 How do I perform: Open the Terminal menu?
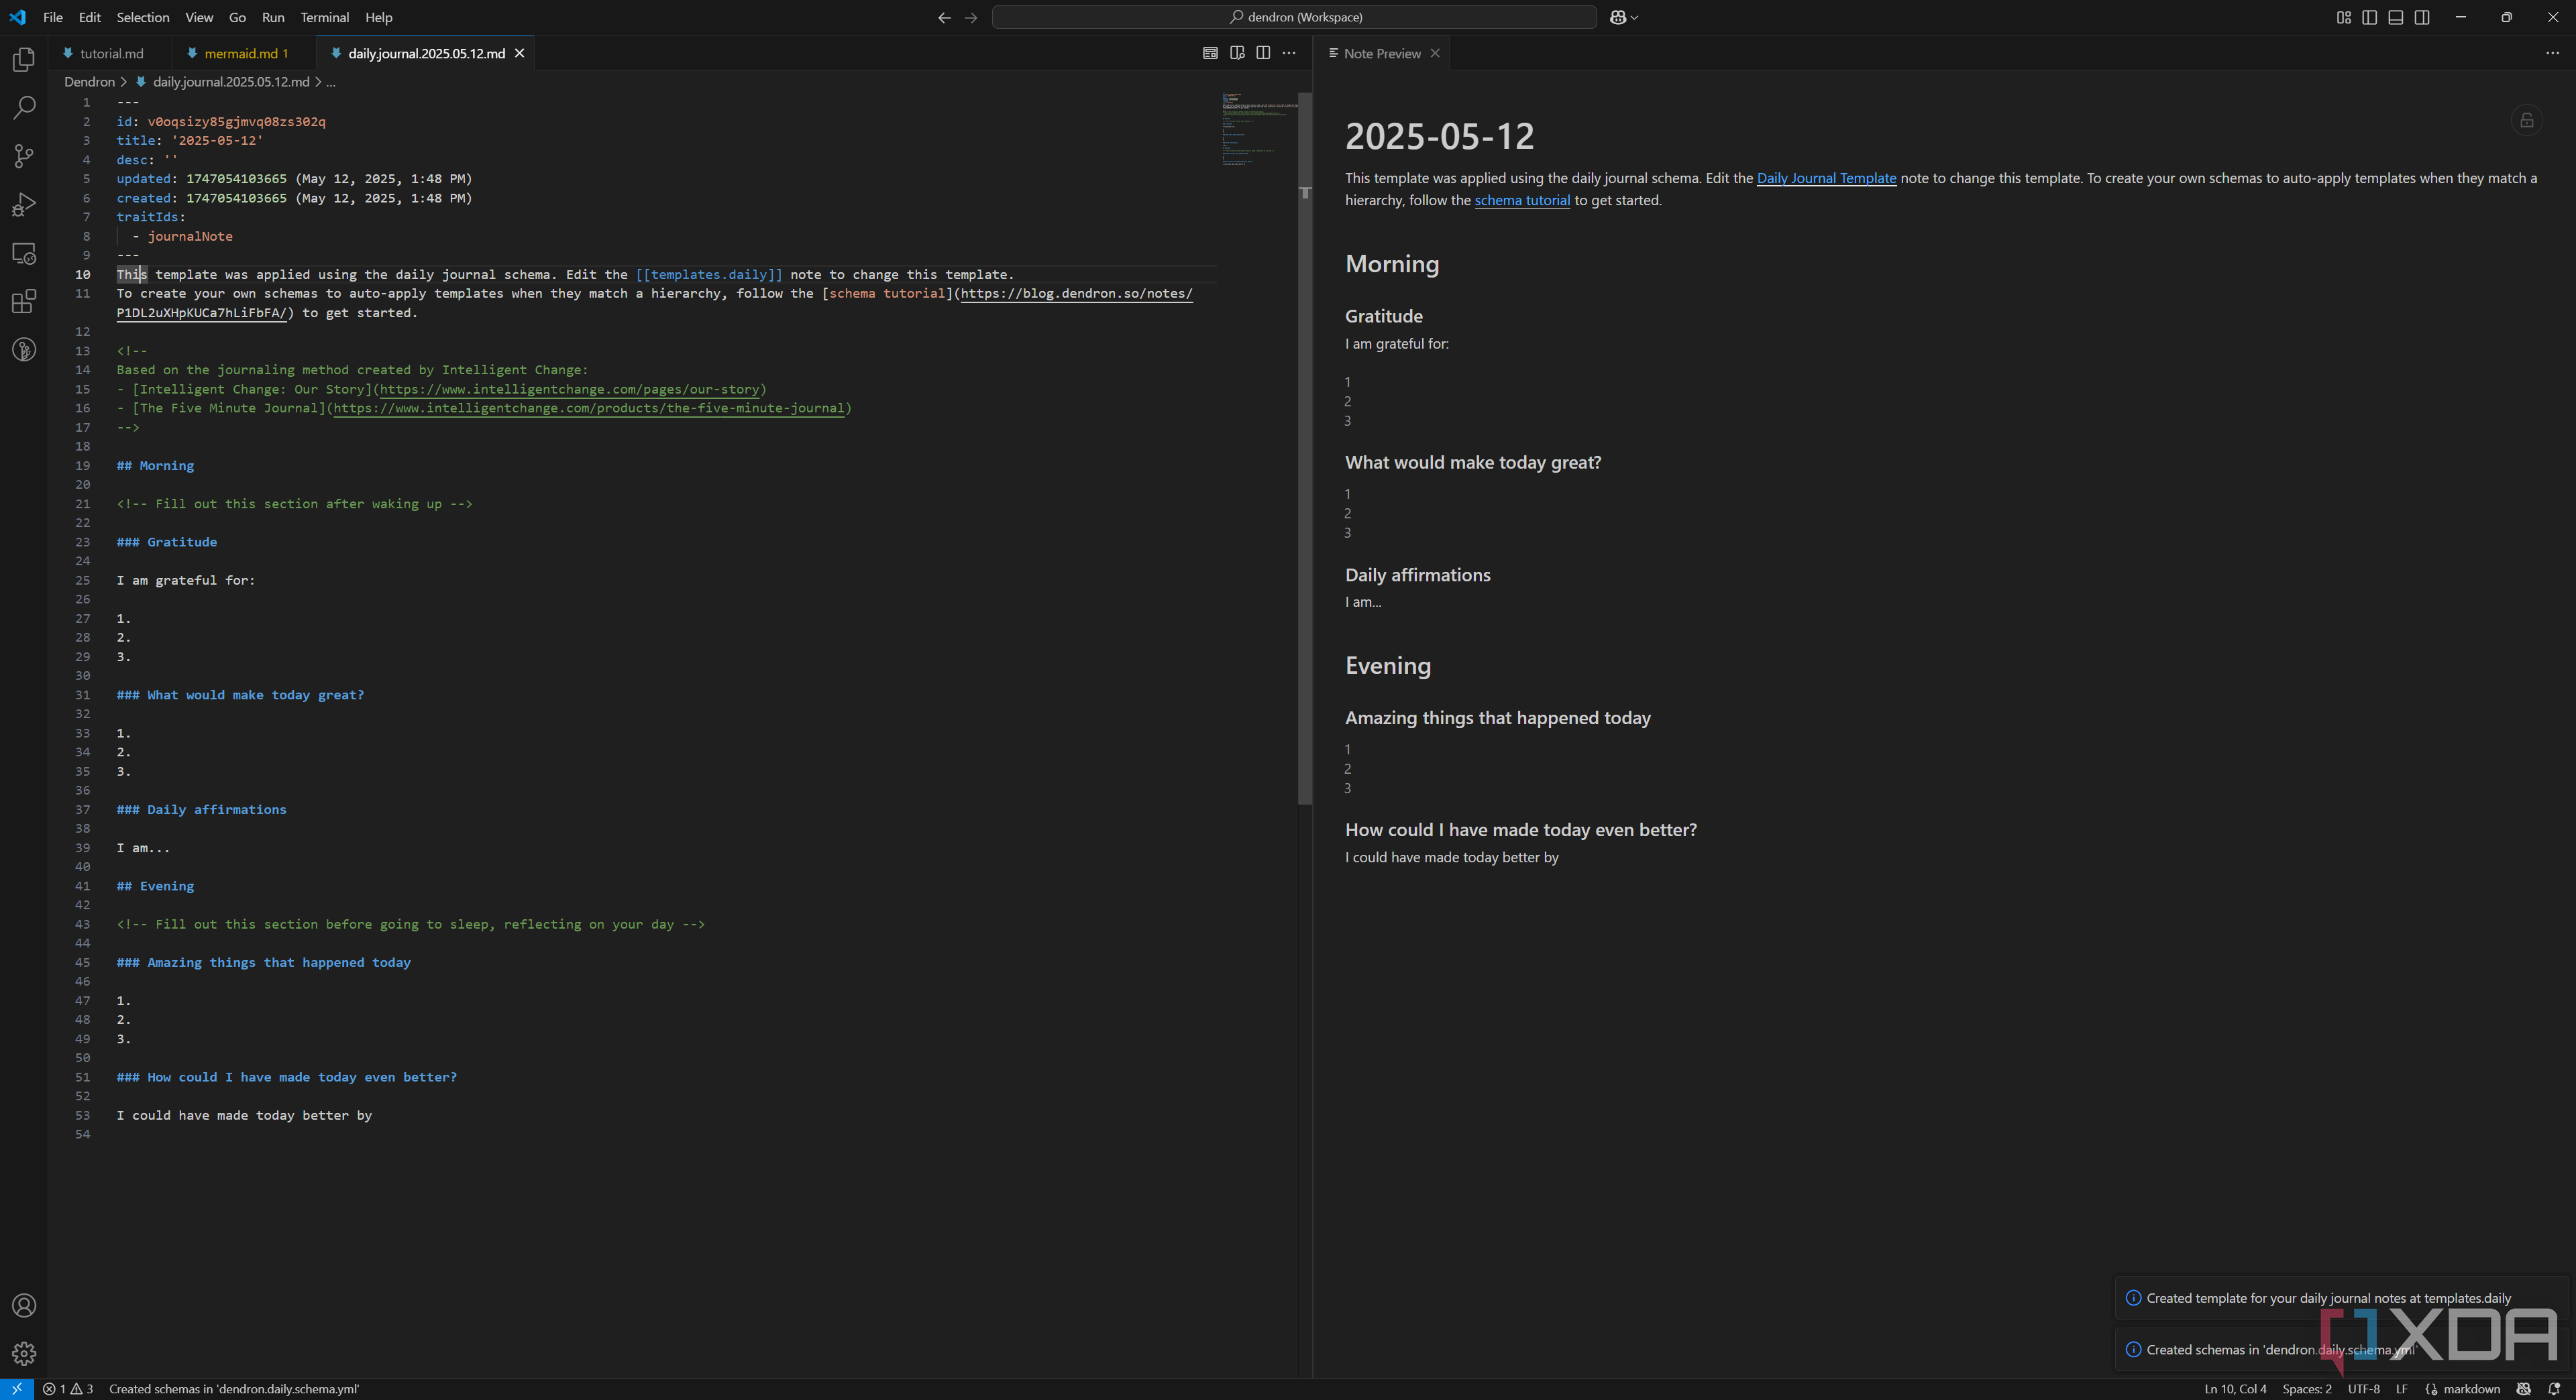(x=325, y=17)
